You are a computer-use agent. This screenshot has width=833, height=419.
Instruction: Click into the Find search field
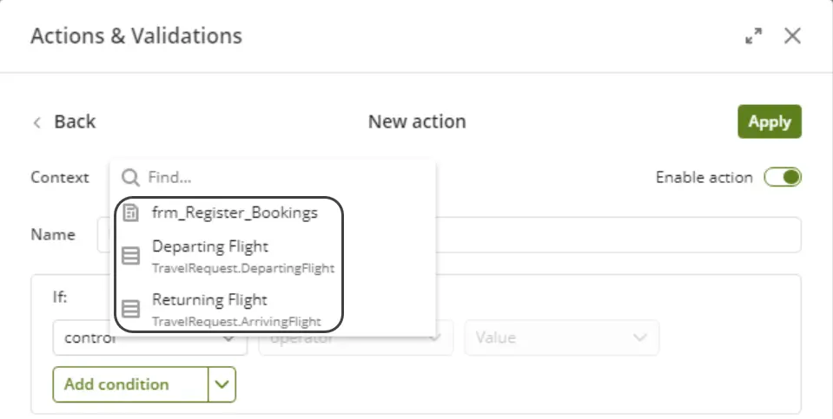(x=287, y=177)
